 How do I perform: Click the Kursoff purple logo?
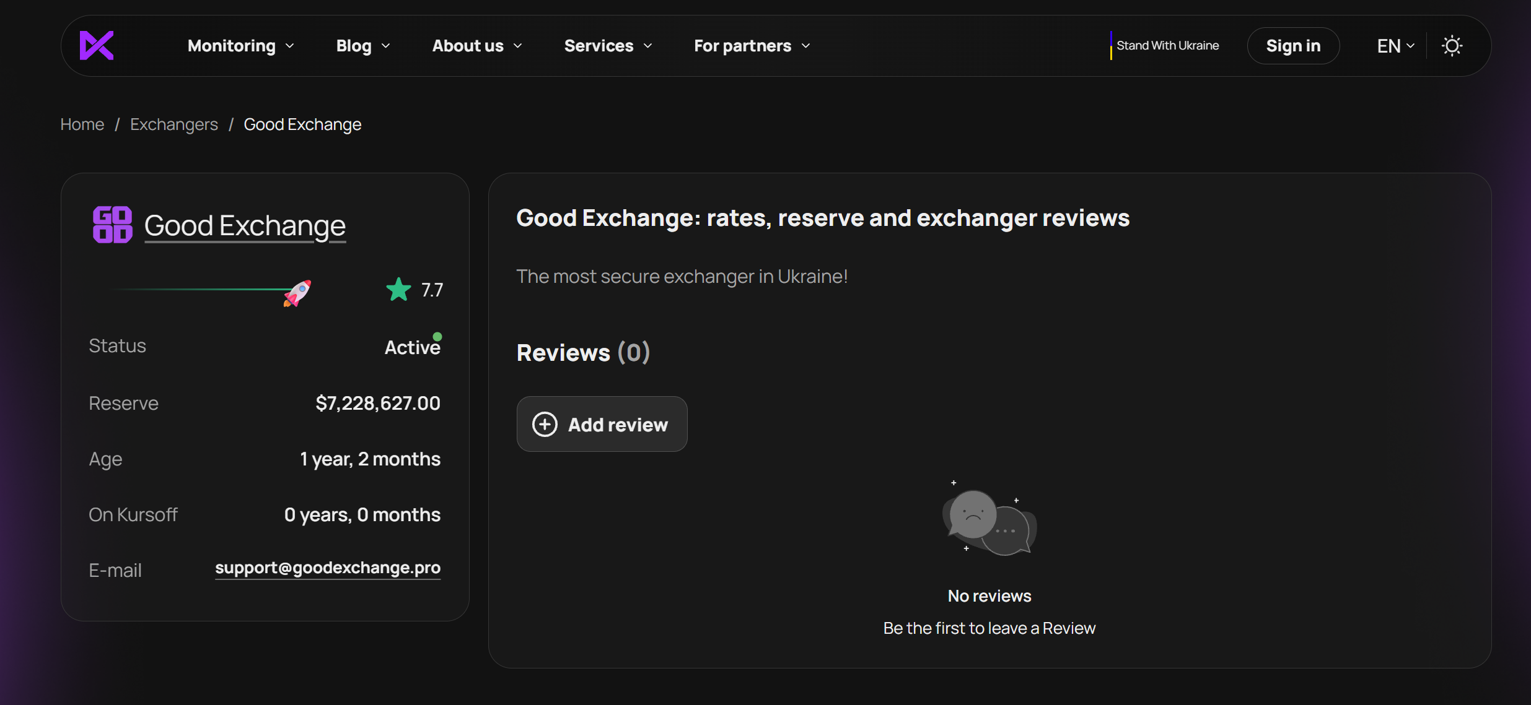coord(97,45)
